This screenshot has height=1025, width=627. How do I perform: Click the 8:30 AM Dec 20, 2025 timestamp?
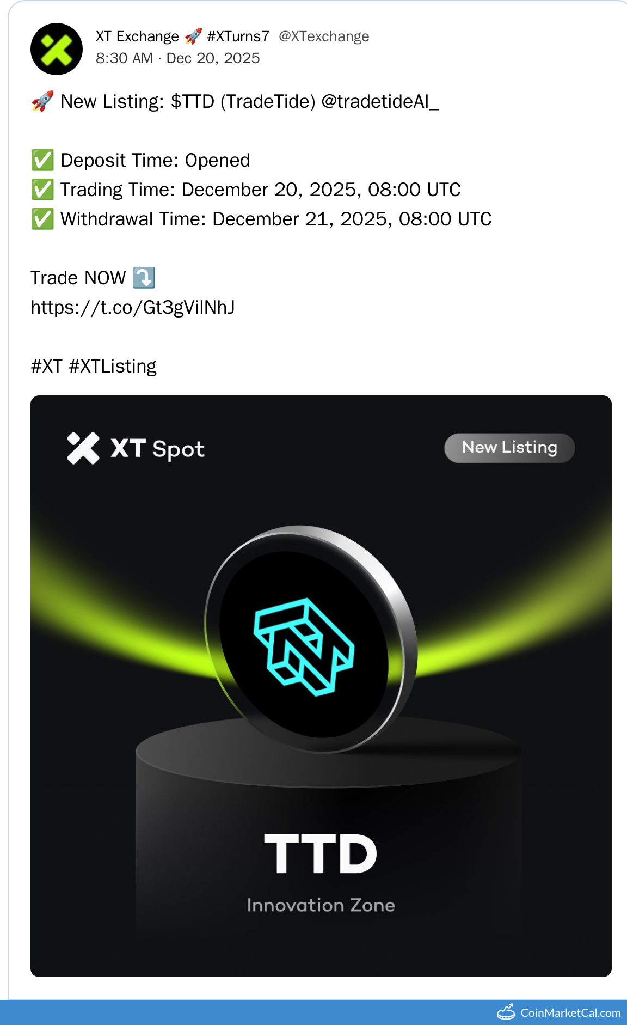tap(178, 58)
